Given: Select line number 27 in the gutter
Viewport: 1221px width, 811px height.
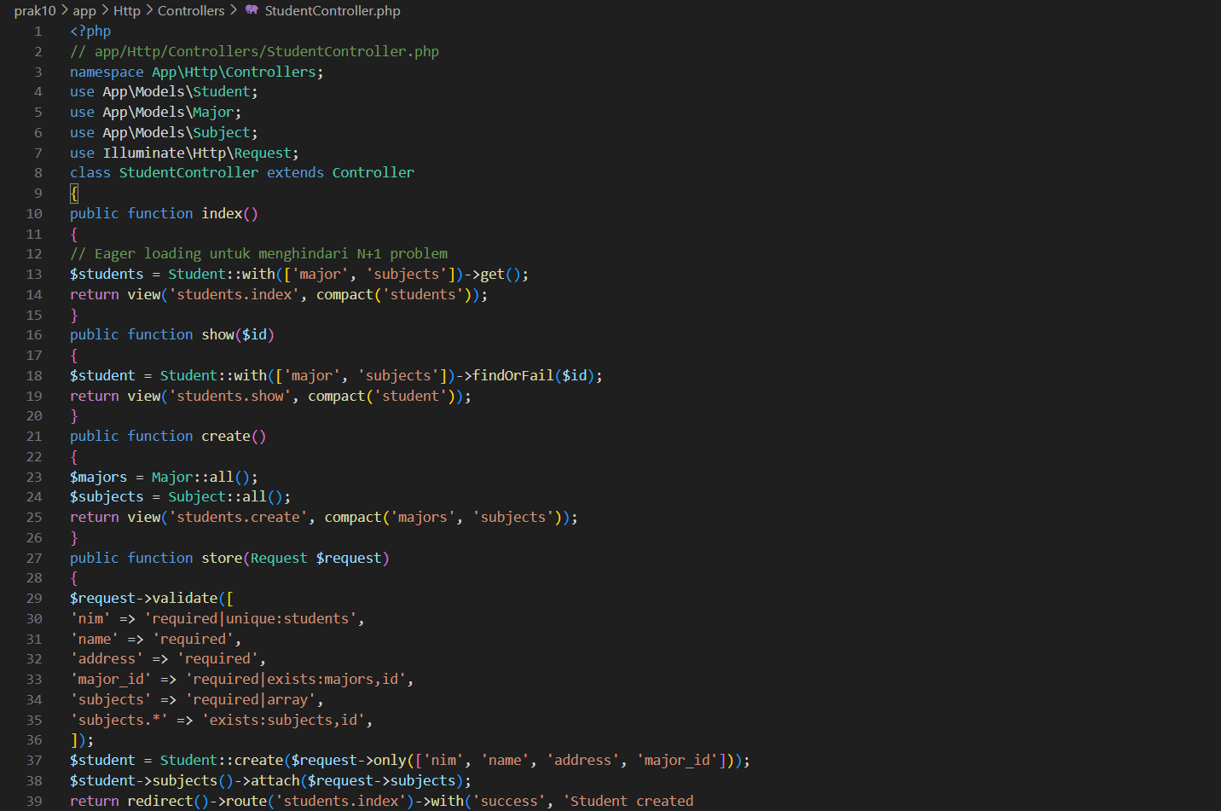Looking at the screenshot, I should tap(34, 559).
